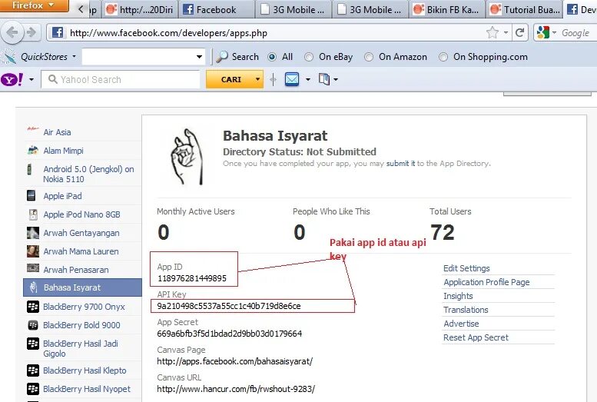Click the App ID value 118976281449895
The width and height of the screenshot is (597, 402).
point(192,278)
